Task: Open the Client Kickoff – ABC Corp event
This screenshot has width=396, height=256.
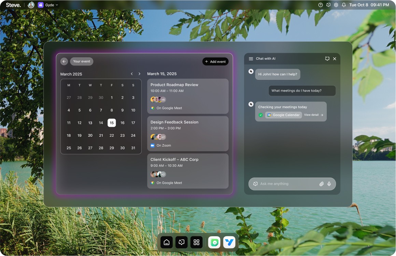Action: point(188,171)
